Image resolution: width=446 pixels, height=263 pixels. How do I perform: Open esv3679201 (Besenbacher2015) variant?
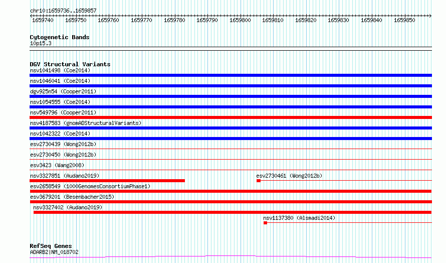point(72,197)
